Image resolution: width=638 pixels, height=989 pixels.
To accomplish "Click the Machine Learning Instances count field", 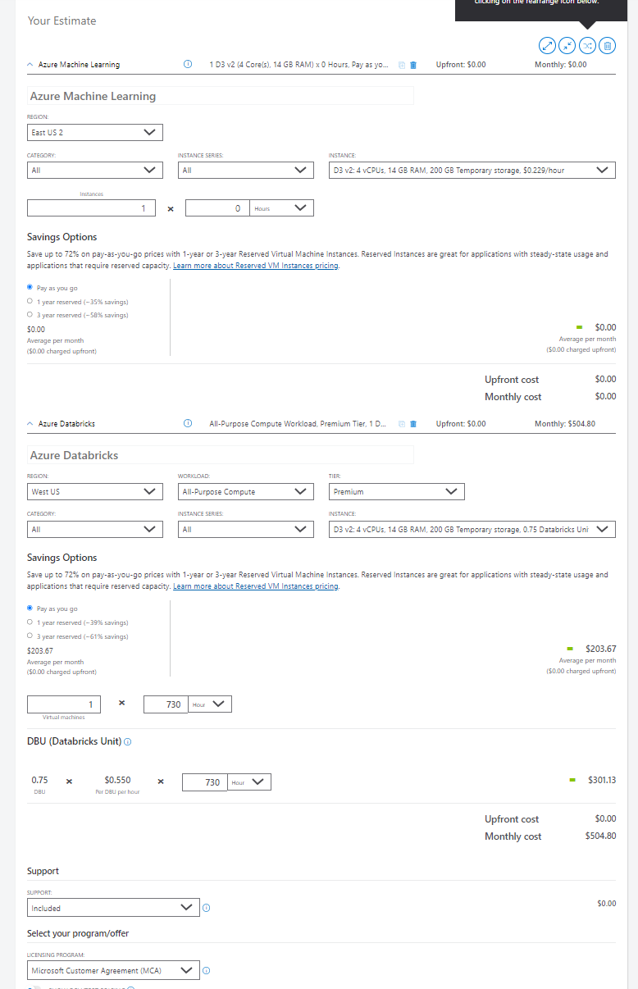I will coord(92,208).
